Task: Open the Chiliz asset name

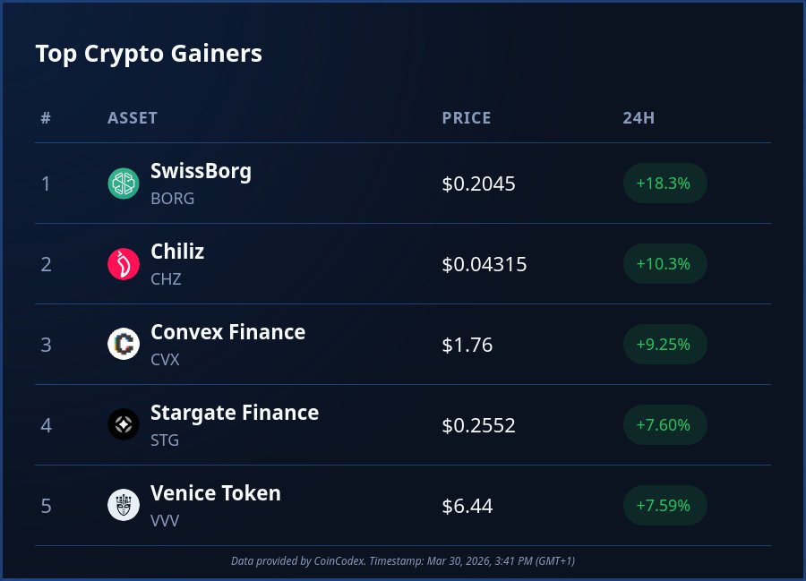Action: coord(177,252)
